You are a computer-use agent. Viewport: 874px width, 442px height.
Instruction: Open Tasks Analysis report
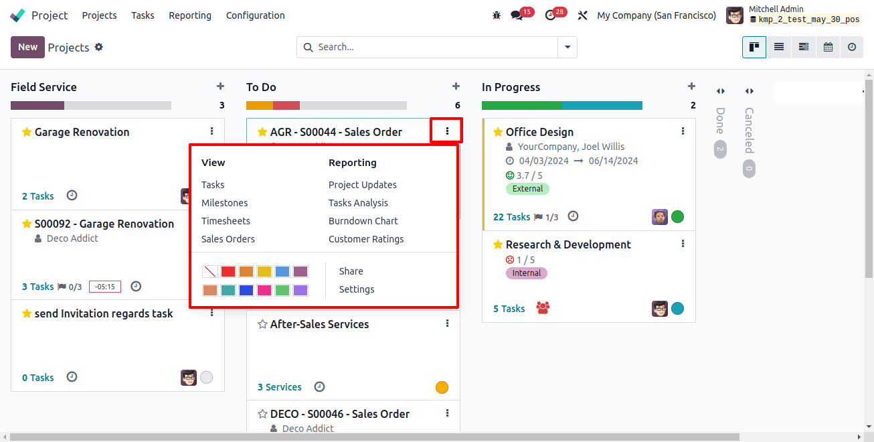click(x=358, y=202)
